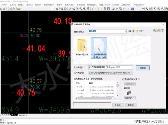Create new folder icon in dialog

[x=137, y=31]
